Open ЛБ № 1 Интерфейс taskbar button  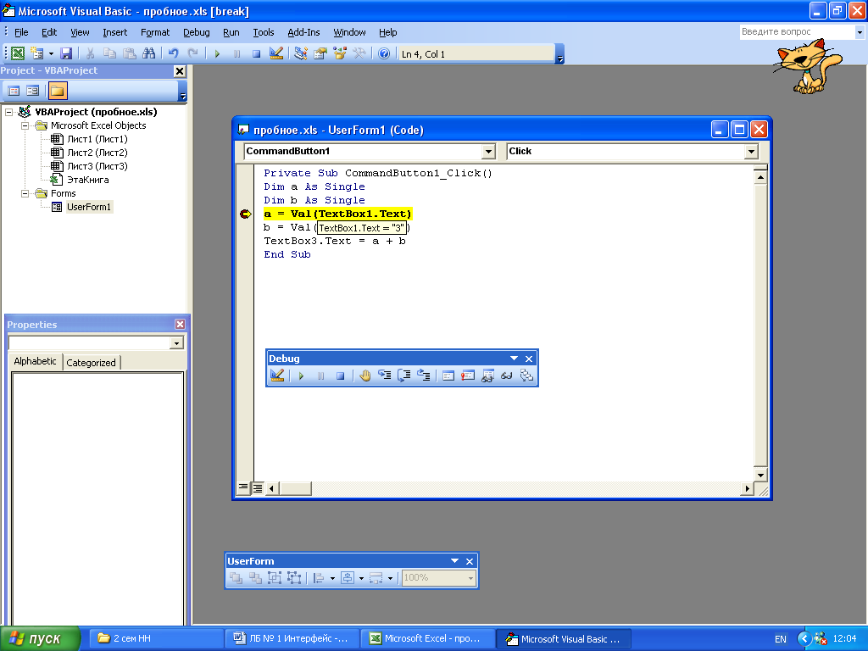[292, 639]
